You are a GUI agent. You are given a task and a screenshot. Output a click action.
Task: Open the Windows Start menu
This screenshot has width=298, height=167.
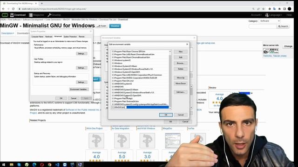tap(3, 164)
